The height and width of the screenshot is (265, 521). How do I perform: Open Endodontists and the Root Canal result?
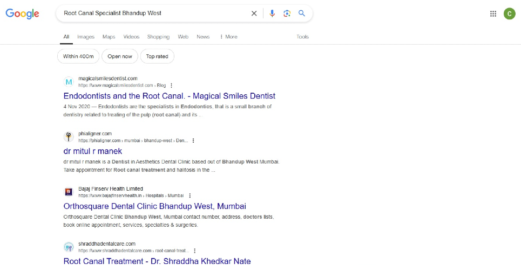170,96
